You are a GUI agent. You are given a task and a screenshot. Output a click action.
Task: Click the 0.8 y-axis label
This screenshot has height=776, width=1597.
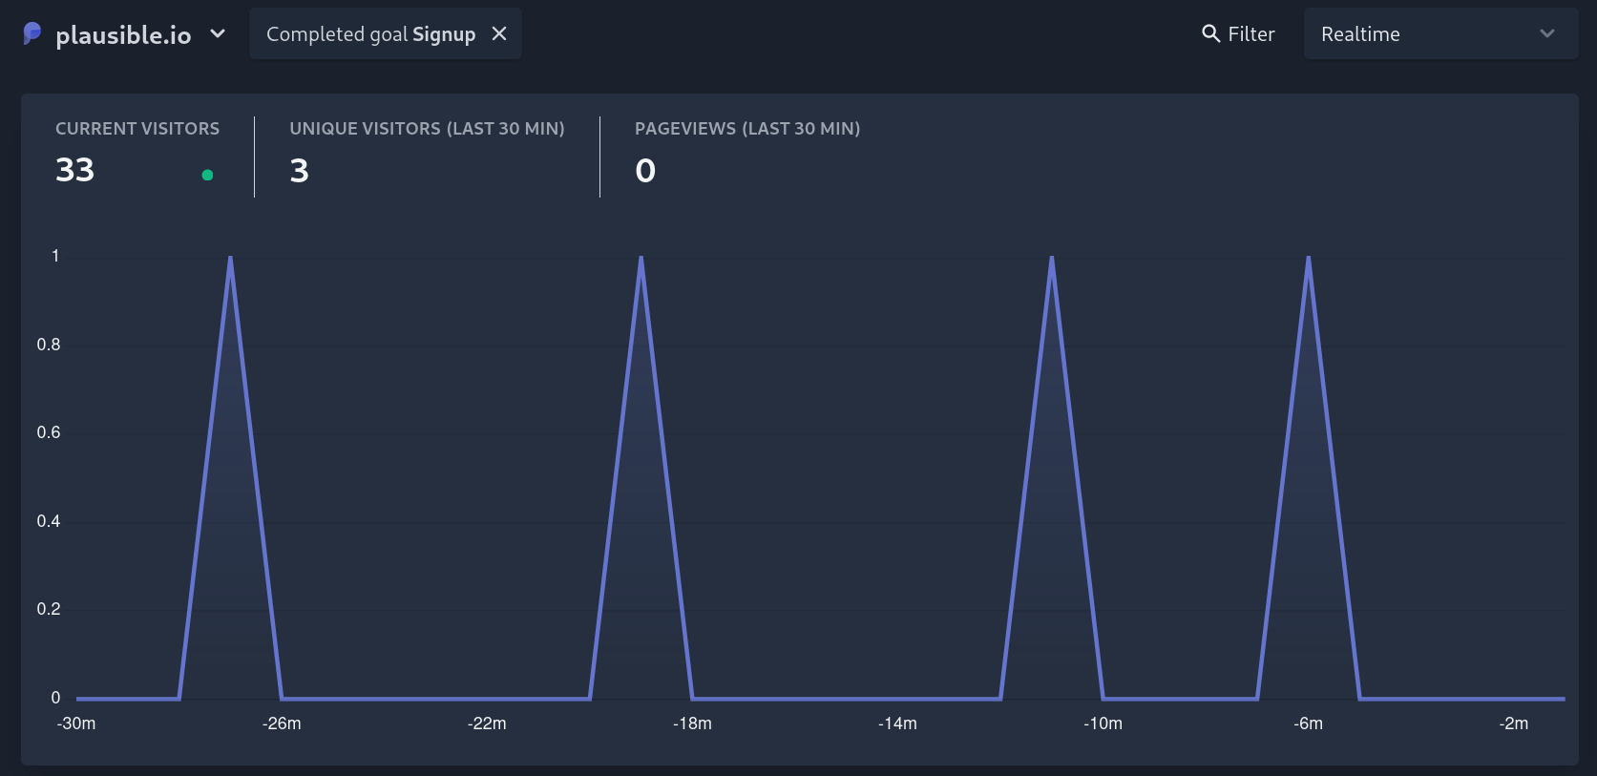click(x=49, y=345)
